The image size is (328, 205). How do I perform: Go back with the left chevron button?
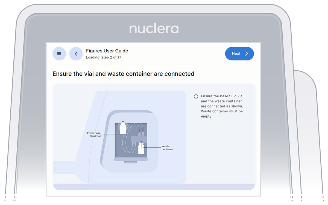tap(76, 54)
